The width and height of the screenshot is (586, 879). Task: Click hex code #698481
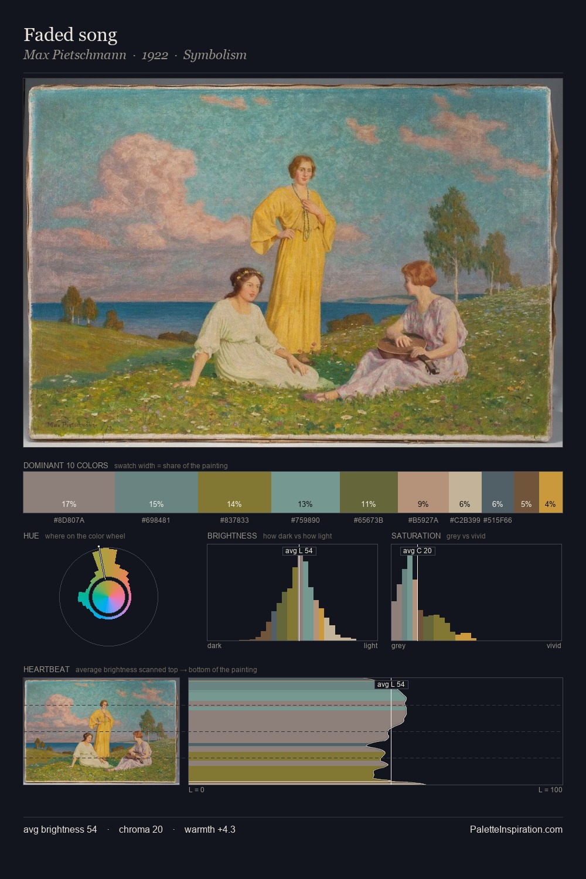(x=156, y=520)
